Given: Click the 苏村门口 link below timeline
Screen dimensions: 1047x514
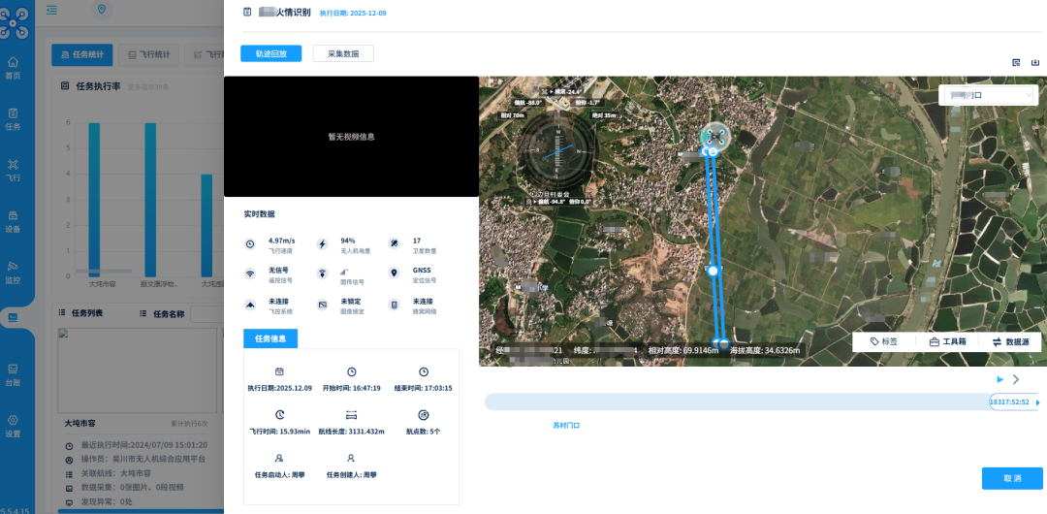Looking at the screenshot, I should 566,425.
